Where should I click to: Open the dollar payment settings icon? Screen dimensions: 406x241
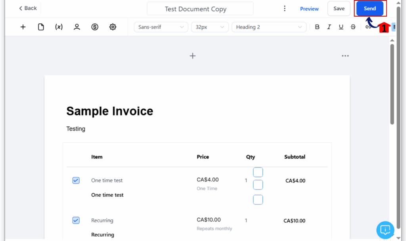[x=95, y=27]
